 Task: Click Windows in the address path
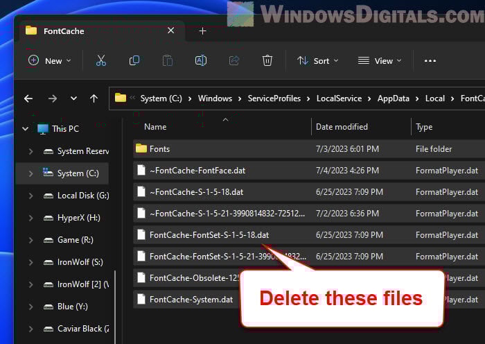click(x=215, y=98)
